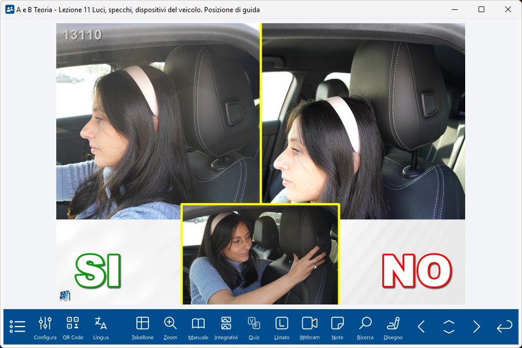Change language with Lingua button
Screen dimensions: 522x348
point(101,328)
